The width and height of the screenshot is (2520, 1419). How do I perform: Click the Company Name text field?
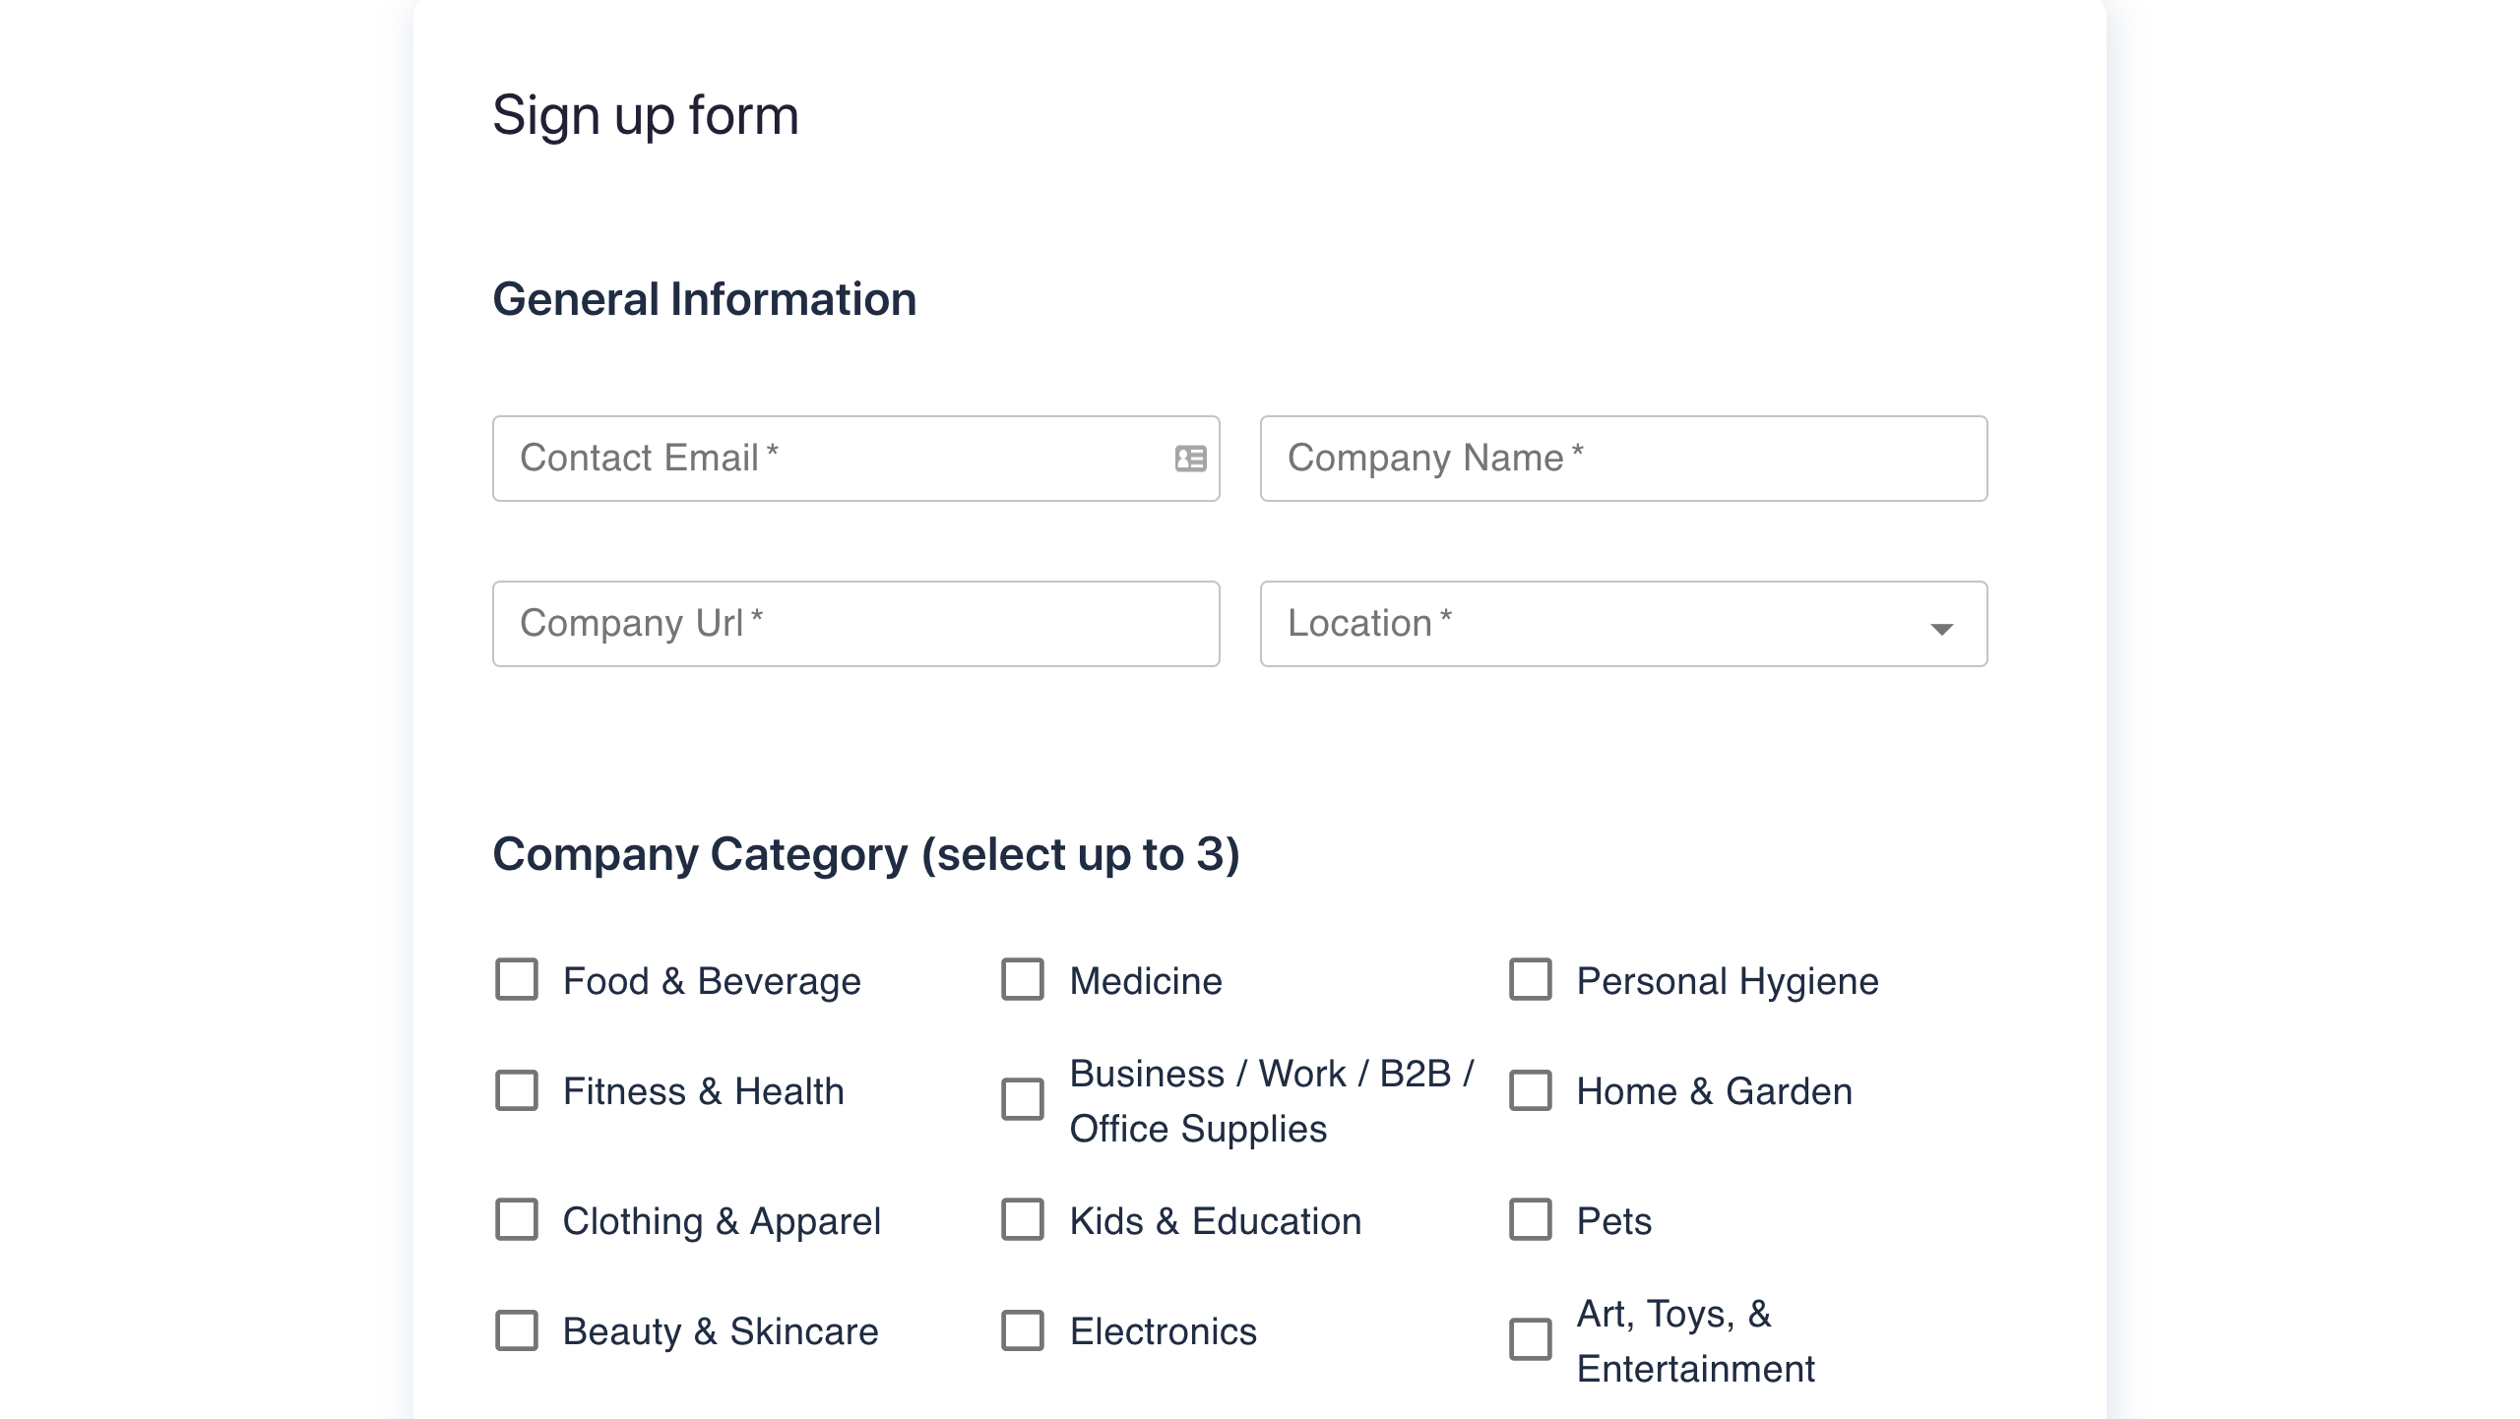1623,459
